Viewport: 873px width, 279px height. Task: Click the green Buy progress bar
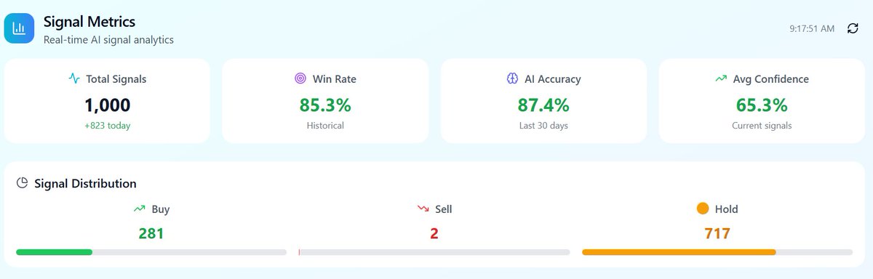151,252
